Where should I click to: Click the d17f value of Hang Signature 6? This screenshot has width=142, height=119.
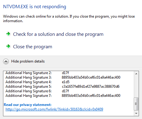coord(65,91)
